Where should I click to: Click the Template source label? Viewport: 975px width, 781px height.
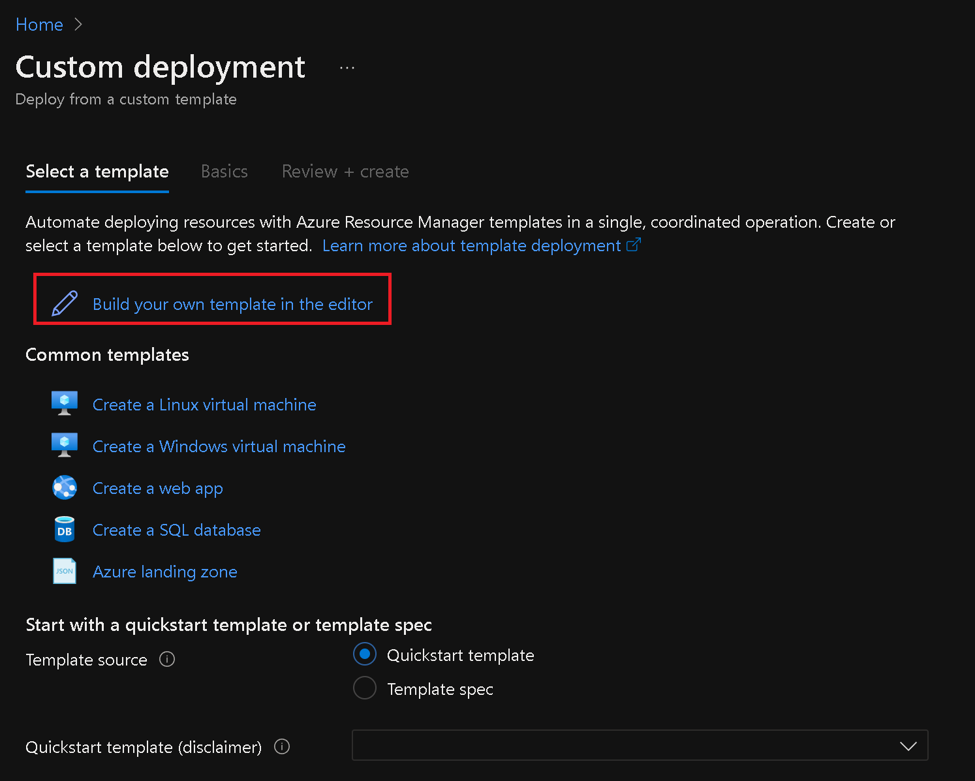coord(86,660)
